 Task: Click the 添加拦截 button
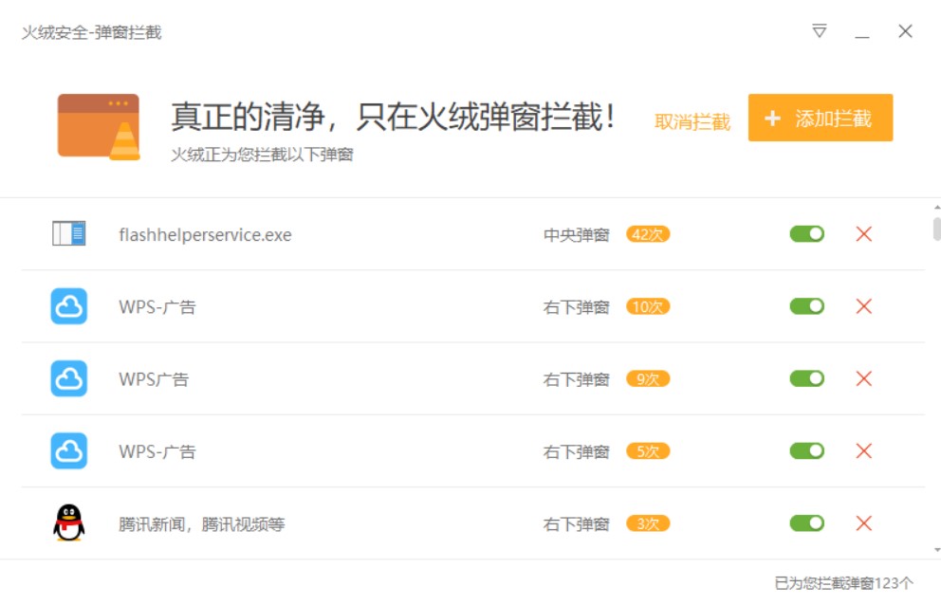(821, 118)
